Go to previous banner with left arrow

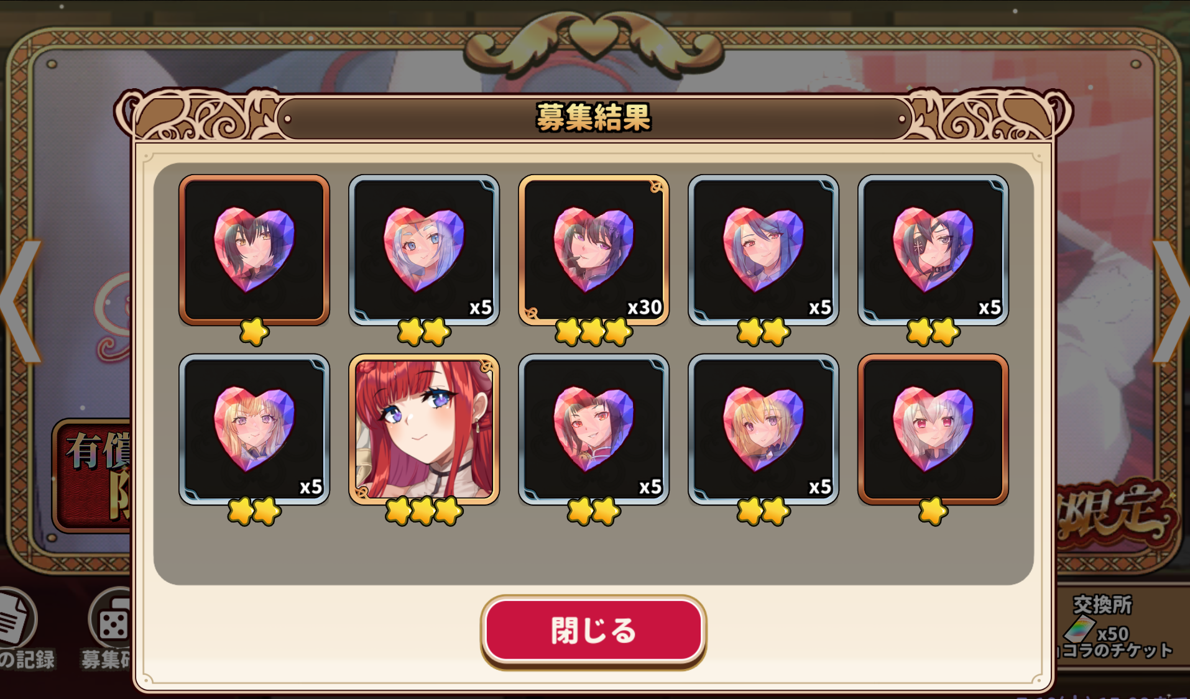[x=21, y=301]
